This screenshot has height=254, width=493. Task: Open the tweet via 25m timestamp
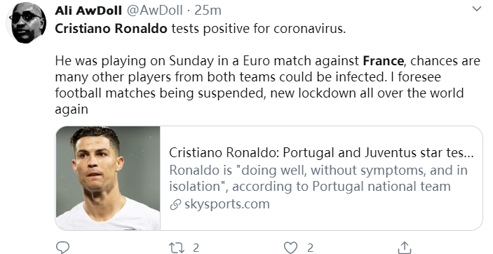(x=208, y=11)
